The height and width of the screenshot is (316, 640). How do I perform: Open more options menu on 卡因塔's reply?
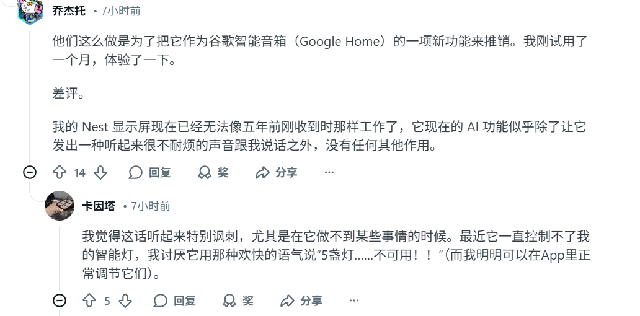click(x=354, y=301)
